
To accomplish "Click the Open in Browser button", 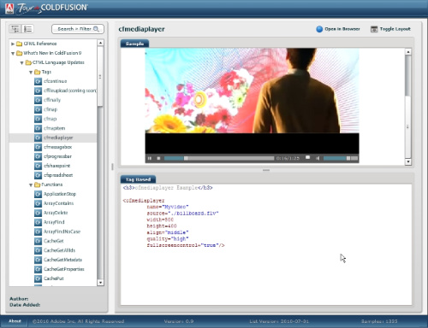I will 338,29.
